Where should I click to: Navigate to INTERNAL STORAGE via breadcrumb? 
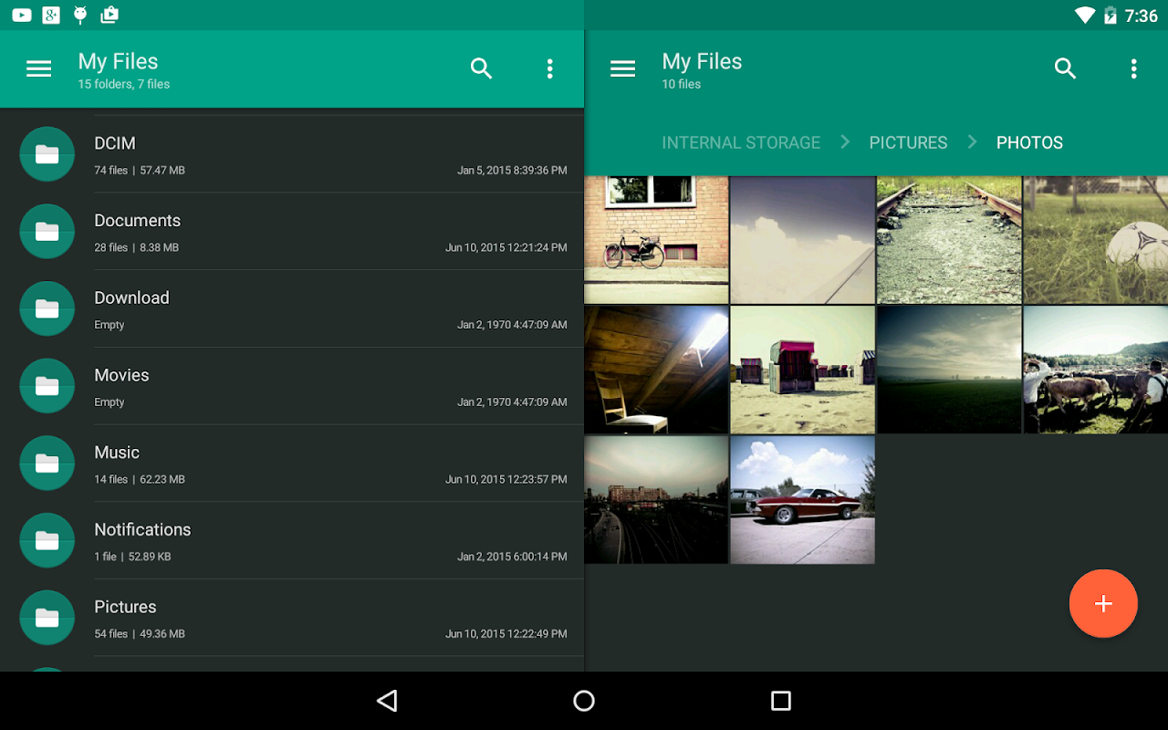point(741,142)
